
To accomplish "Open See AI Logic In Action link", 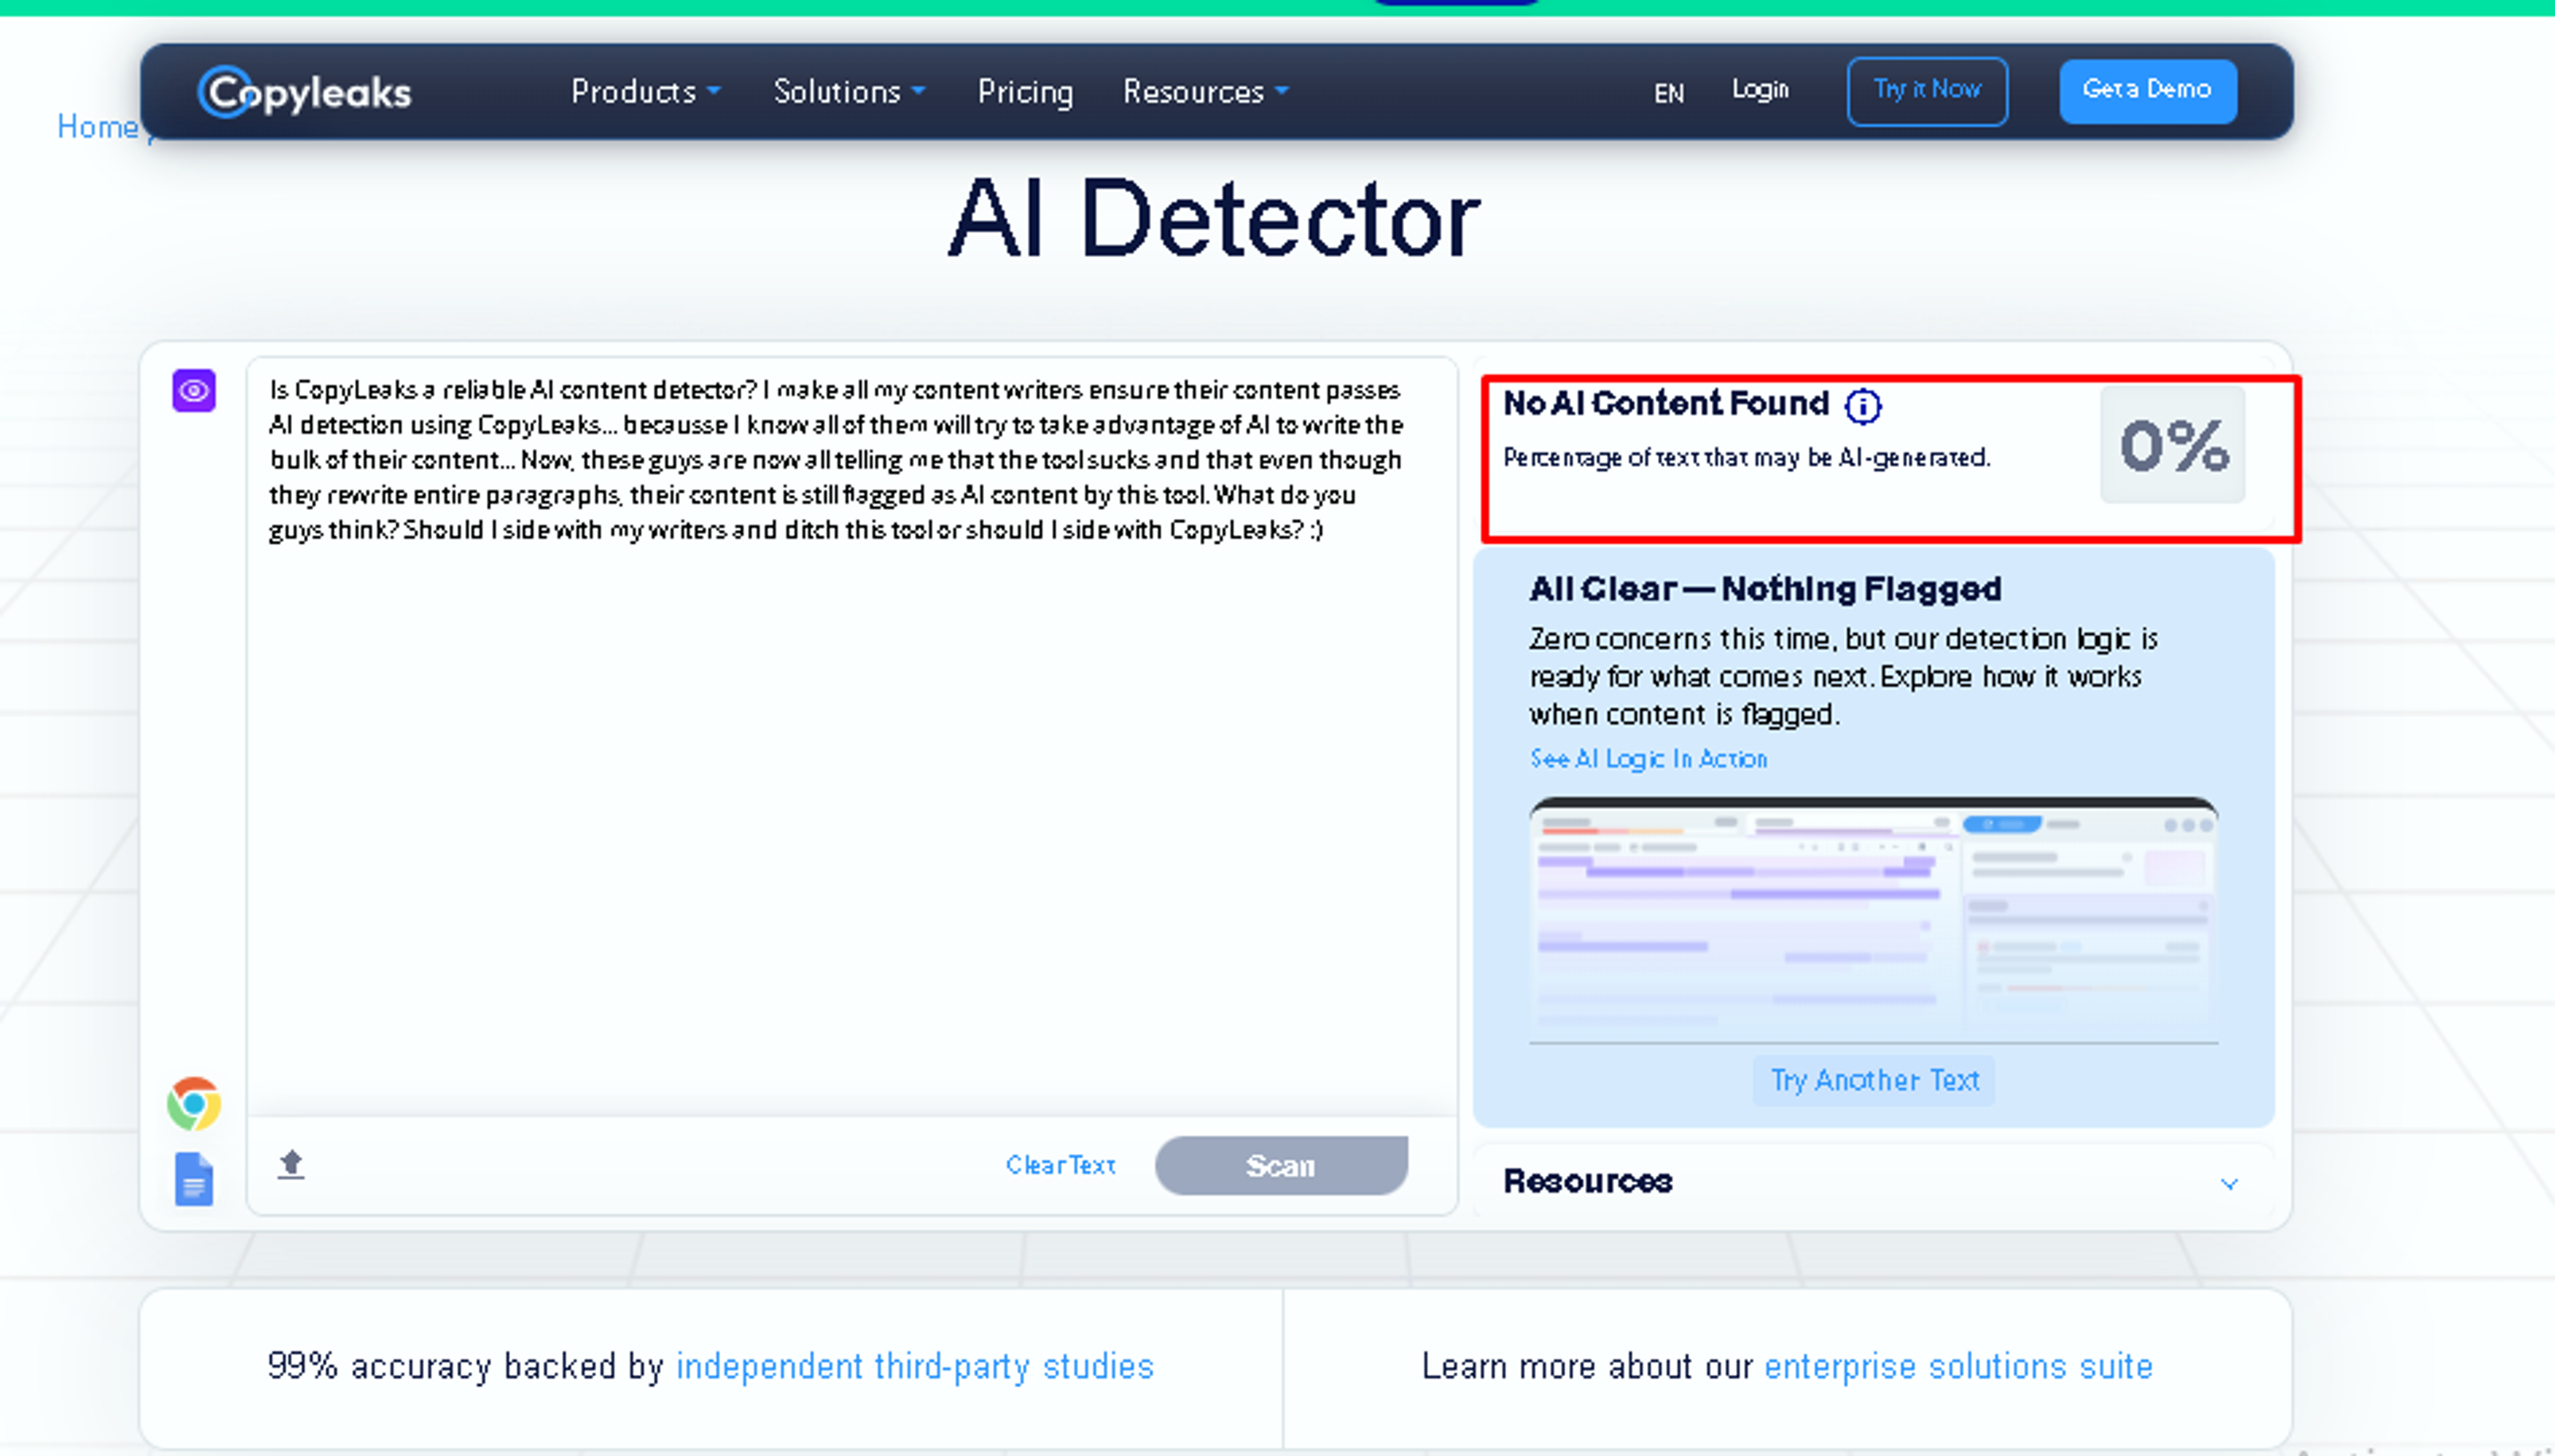I will [1648, 759].
